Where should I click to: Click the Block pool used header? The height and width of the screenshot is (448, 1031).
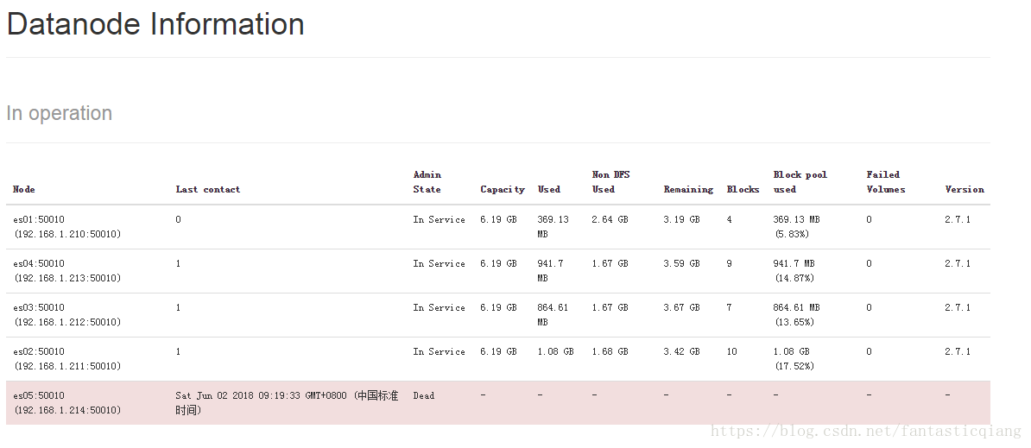tap(800, 182)
